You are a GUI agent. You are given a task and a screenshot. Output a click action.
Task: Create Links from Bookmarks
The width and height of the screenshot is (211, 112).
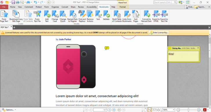[127, 16]
